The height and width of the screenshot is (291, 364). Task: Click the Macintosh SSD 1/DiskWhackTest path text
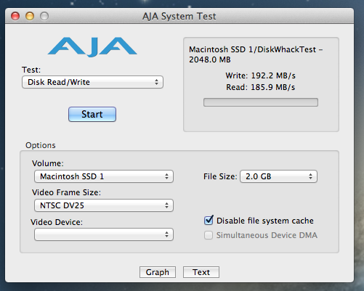coord(256,54)
